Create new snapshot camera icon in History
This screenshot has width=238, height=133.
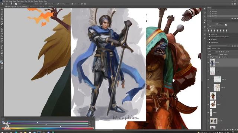[235, 18]
